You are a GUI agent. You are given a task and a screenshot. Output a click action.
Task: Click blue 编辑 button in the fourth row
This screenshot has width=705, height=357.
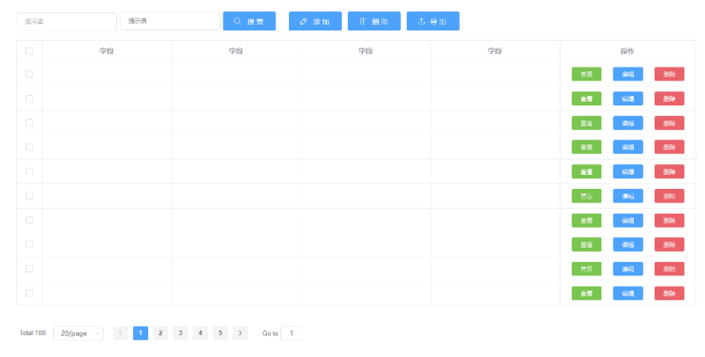628,147
